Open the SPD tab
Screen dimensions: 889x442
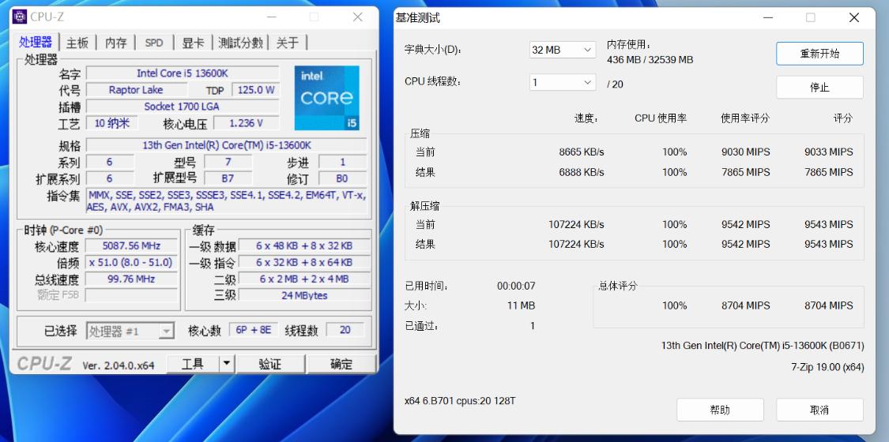[x=153, y=43]
